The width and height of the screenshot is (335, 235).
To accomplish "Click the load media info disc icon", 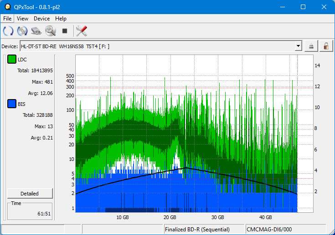I will (x=22, y=31).
